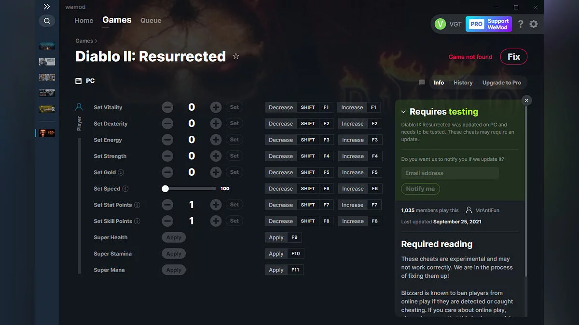Increase Set Vitality with the plus button
Image resolution: width=579 pixels, height=325 pixels.
tap(216, 107)
